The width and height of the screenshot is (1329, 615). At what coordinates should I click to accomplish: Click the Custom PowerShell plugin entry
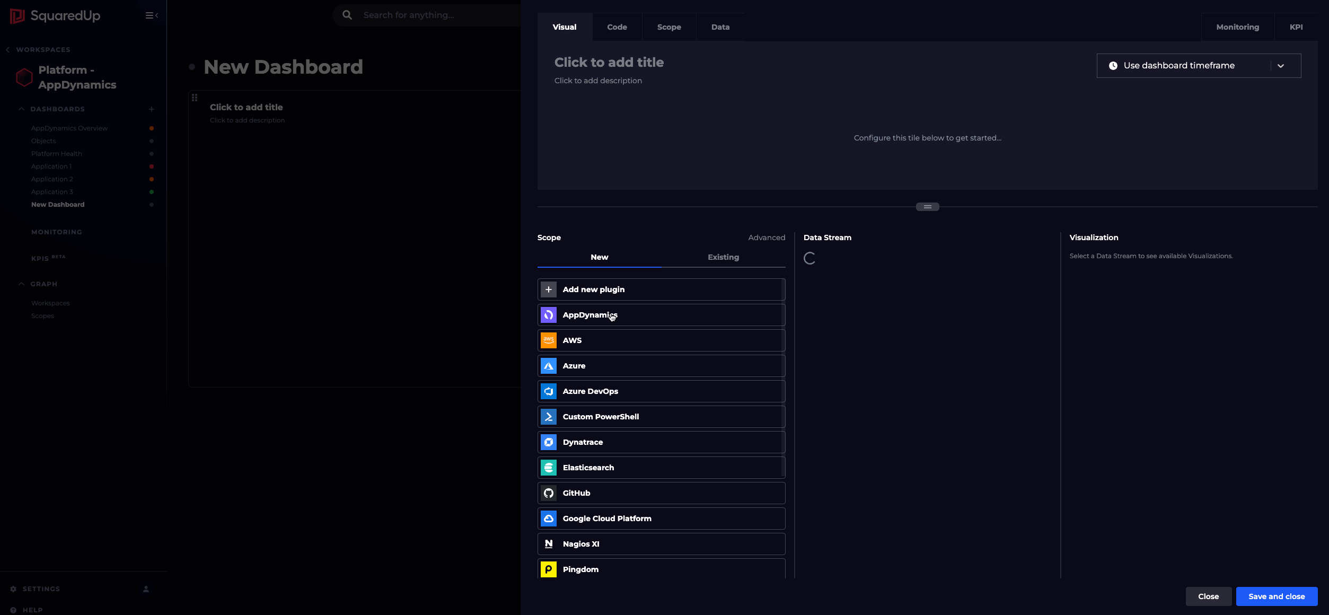(x=661, y=417)
